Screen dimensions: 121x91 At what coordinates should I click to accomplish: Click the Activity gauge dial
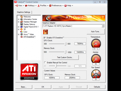coord(96,59)
